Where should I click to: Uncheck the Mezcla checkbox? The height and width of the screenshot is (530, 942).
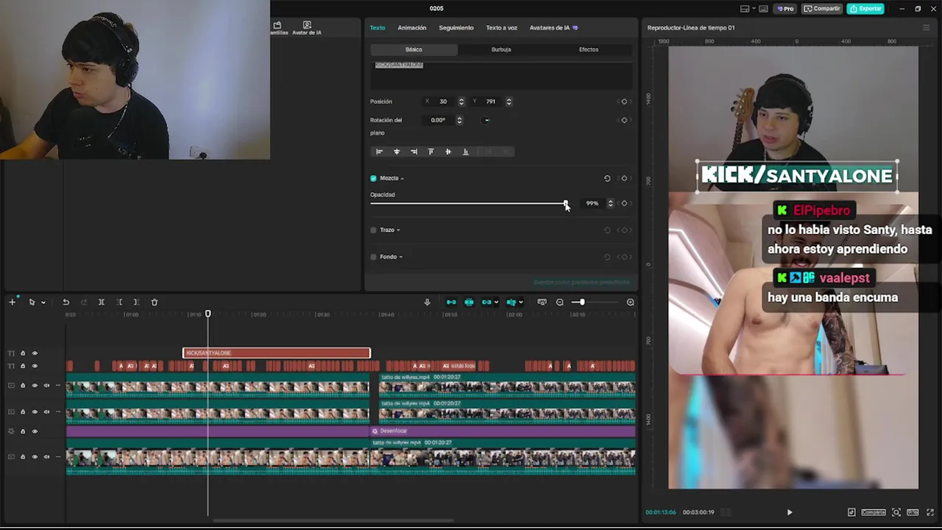(373, 178)
